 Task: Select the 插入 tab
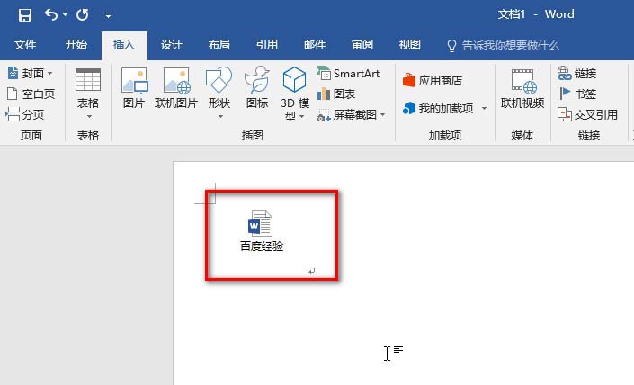tap(124, 44)
